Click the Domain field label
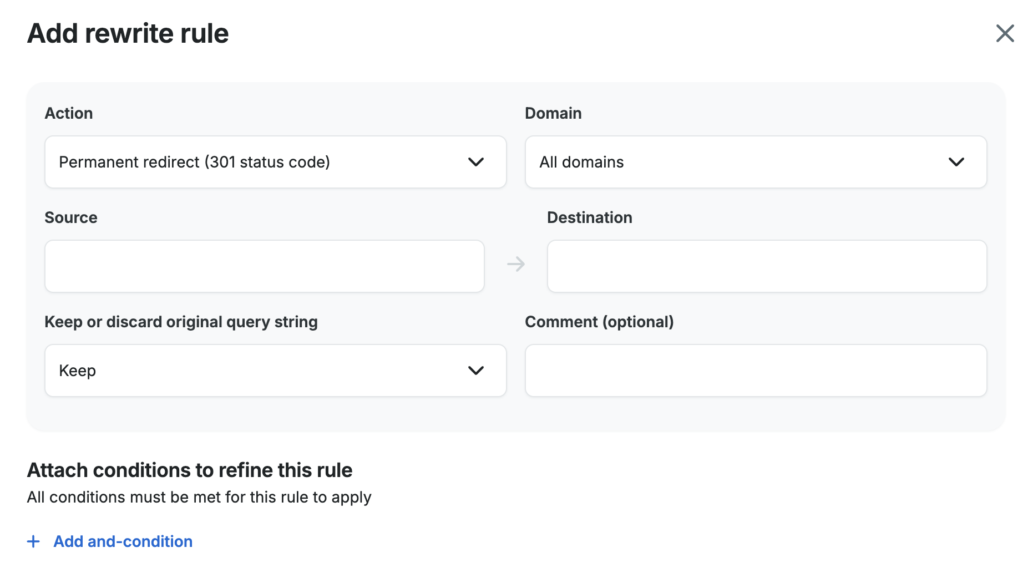The image size is (1033, 578). click(553, 113)
